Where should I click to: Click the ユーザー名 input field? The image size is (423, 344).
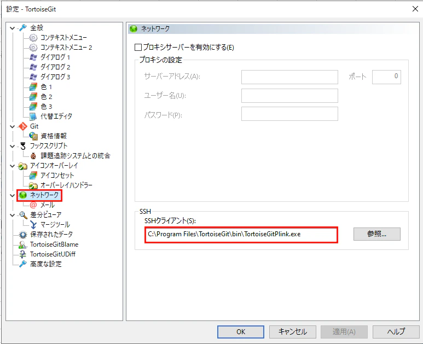point(289,96)
